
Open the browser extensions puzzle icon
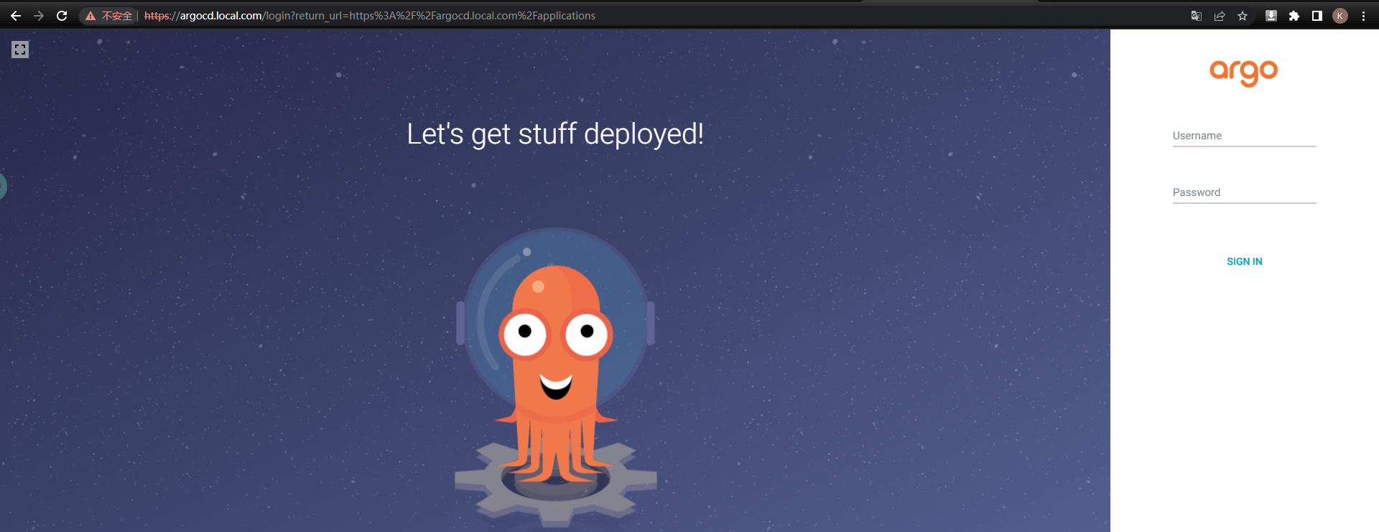click(x=1294, y=16)
